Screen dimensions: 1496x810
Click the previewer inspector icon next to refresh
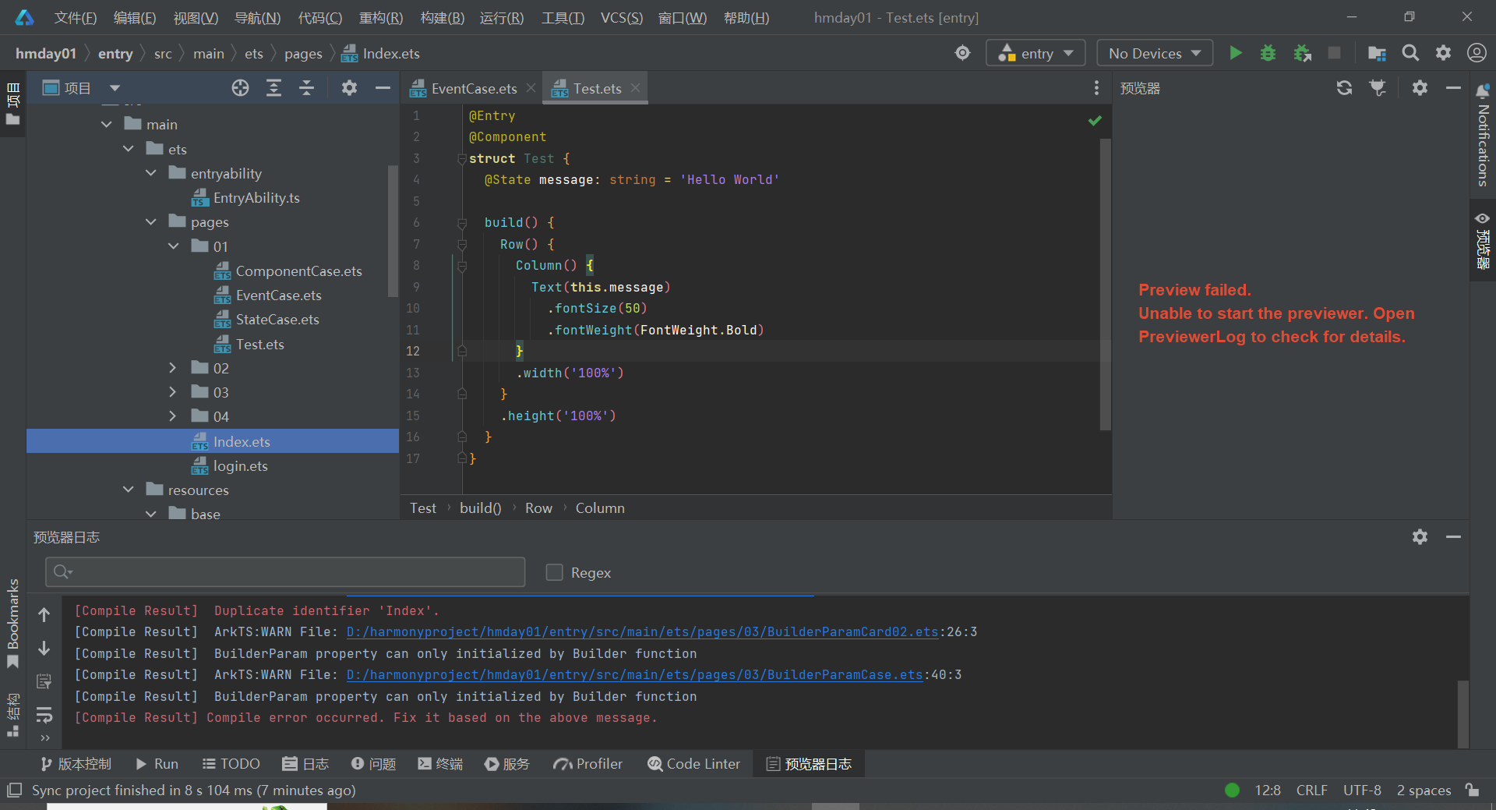[x=1378, y=88]
